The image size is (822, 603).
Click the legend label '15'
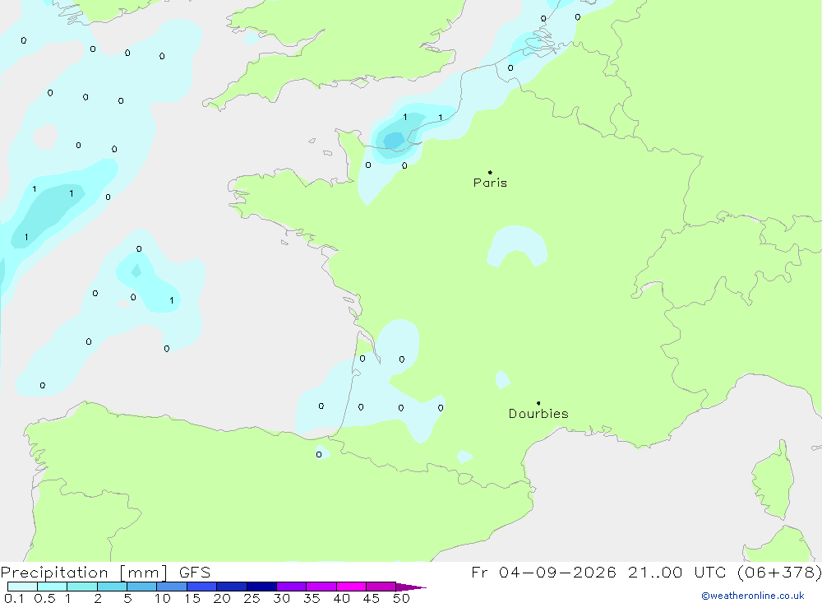[x=192, y=598]
